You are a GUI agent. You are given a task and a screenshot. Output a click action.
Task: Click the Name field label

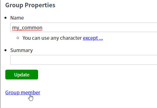tap(17, 18)
